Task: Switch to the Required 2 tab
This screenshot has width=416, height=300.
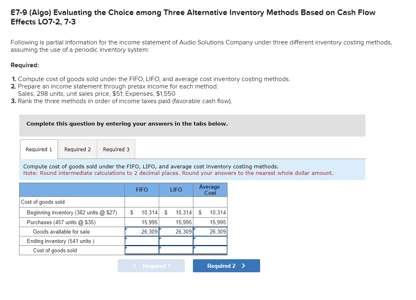Action: 77,149
